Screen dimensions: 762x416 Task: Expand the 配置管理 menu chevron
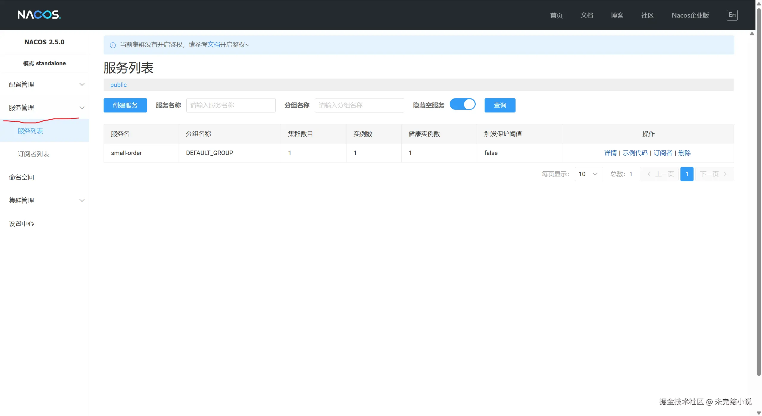pos(82,85)
